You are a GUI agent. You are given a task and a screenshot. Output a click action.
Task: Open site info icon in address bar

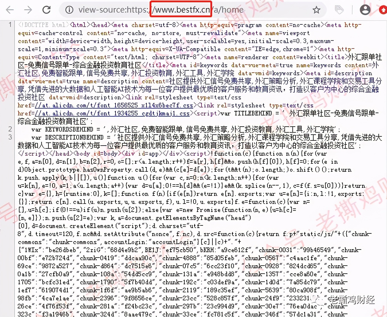[69, 10]
